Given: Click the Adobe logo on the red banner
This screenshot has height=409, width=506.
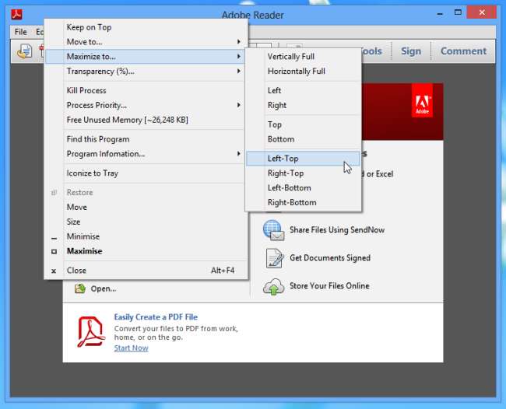Looking at the screenshot, I should [x=421, y=105].
